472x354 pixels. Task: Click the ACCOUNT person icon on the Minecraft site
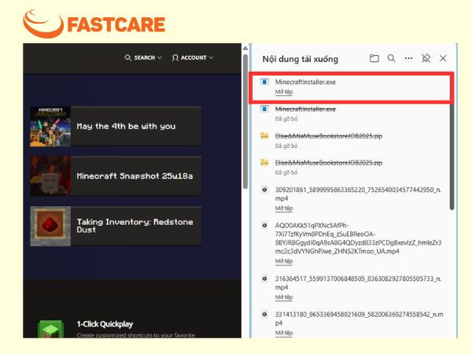pyautogui.click(x=175, y=57)
